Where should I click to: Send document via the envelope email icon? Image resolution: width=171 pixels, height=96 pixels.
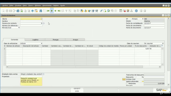[x=11, y=11]
